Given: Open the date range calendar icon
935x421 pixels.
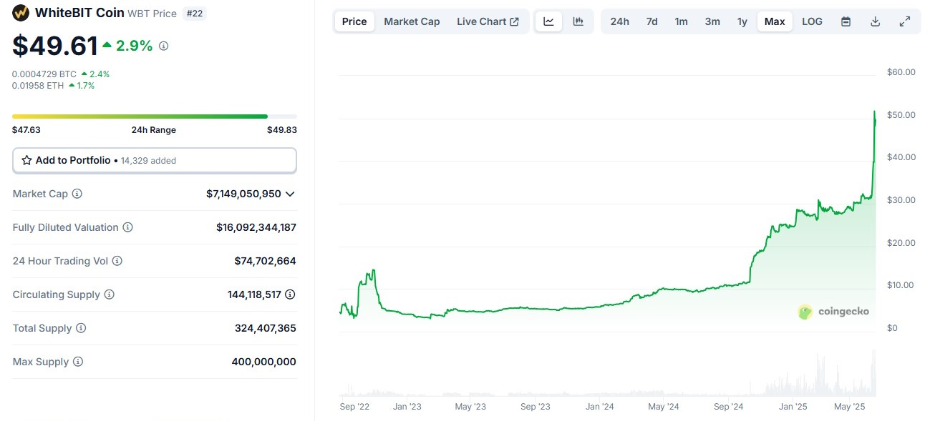Looking at the screenshot, I should pyautogui.click(x=846, y=21).
